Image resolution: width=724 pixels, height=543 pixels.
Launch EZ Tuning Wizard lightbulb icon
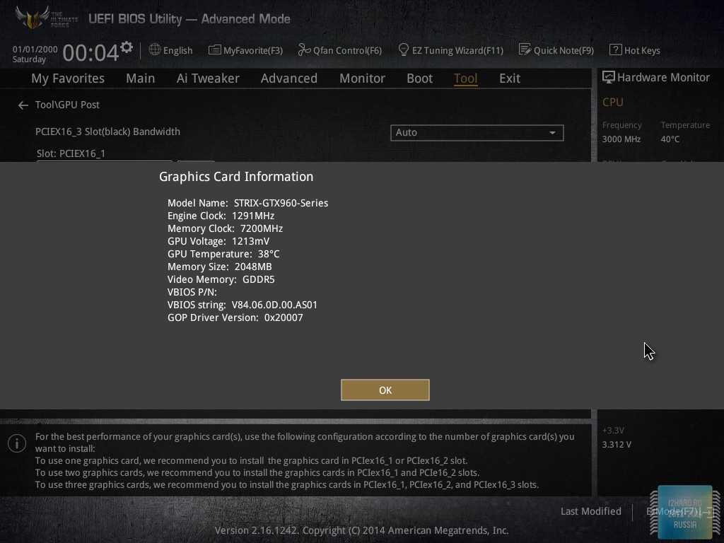[404, 49]
